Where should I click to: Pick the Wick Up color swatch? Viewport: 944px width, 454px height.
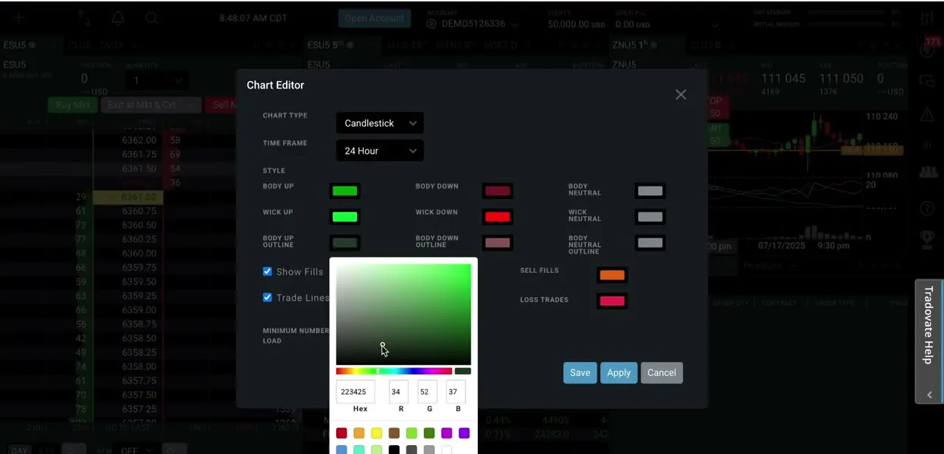(x=345, y=217)
